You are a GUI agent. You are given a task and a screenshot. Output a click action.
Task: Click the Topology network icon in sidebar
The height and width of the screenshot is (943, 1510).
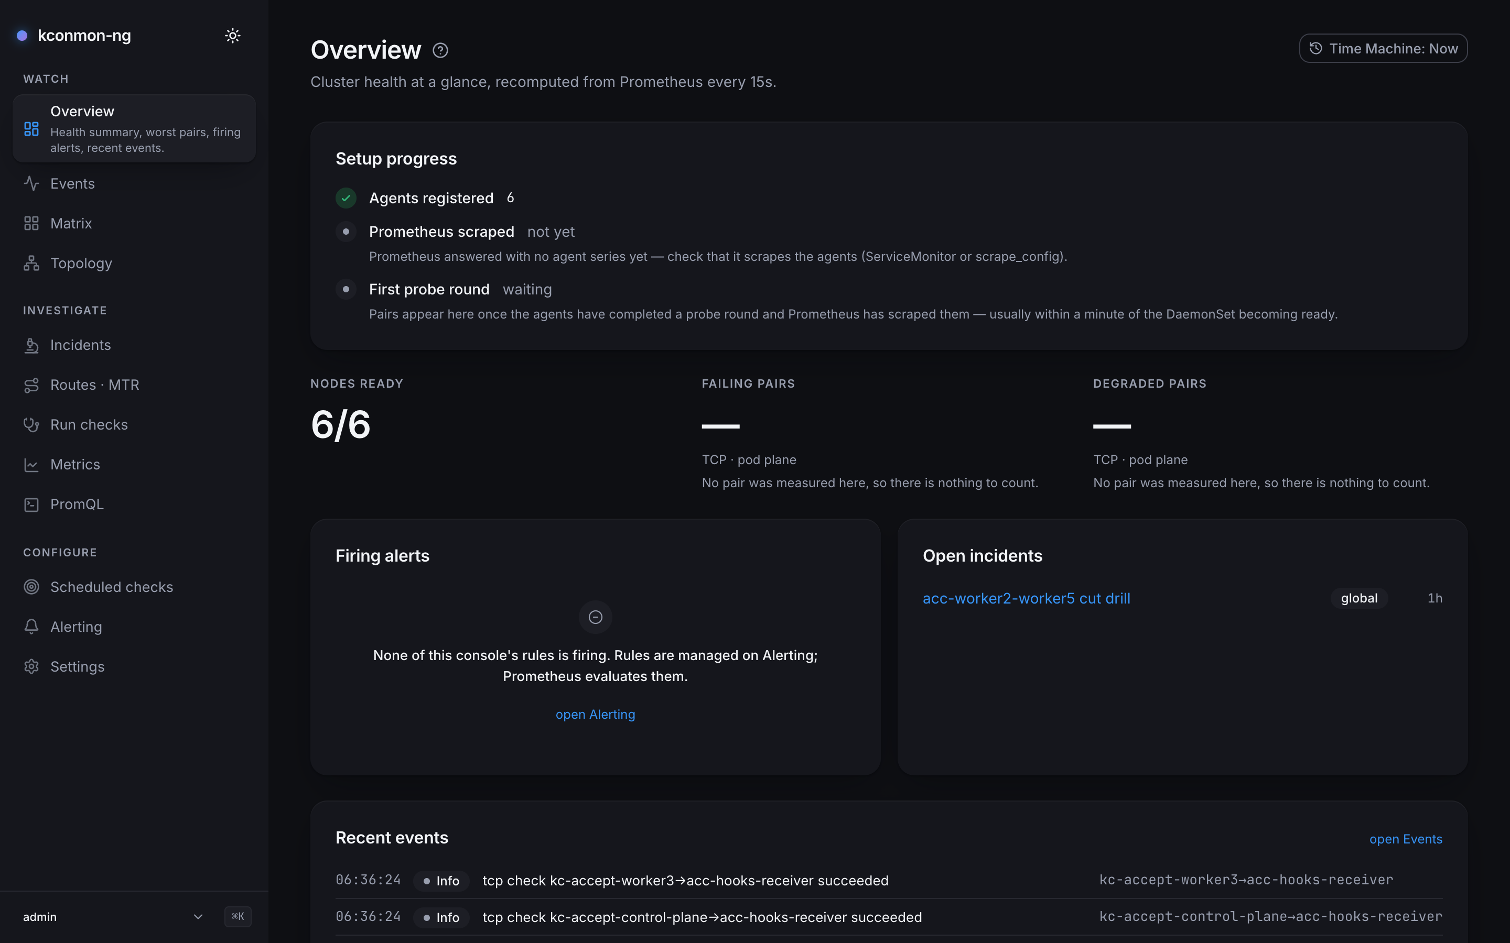tap(31, 263)
